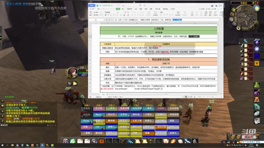Image resolution: width=264 pixels, height=148 pixels.
Task: Click the paste clipboard icon
Action: coord(91,12)
